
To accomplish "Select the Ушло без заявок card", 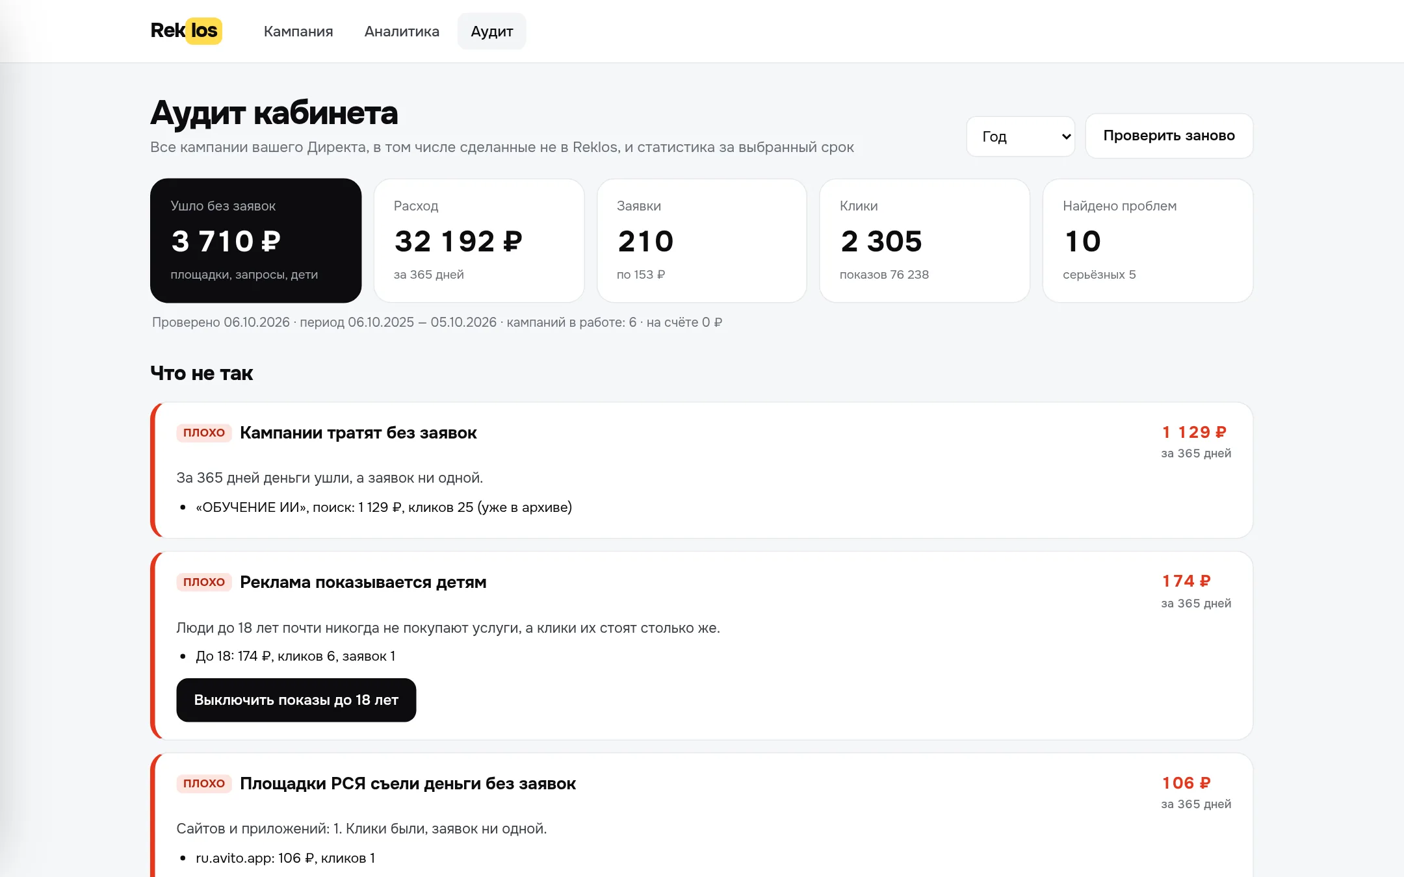I will [255, 240].
